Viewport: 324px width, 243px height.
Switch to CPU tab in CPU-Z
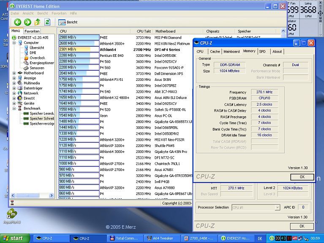click(x=200, y=51)
